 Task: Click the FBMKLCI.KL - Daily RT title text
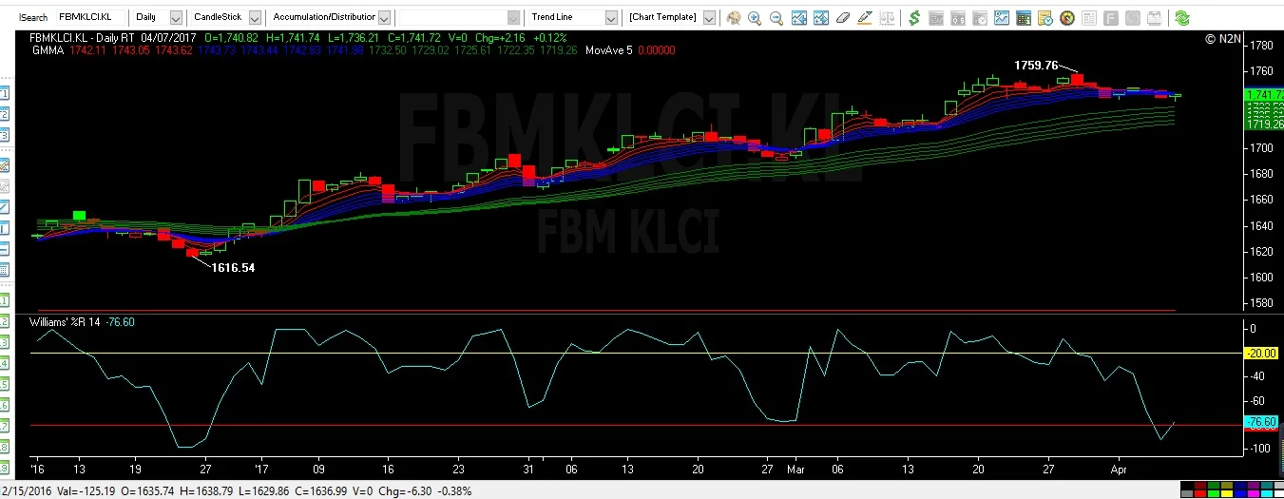click(83, 38)
